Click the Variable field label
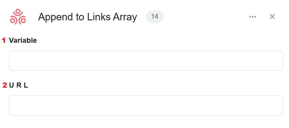 pyautogui.click(x=23, y=40)
